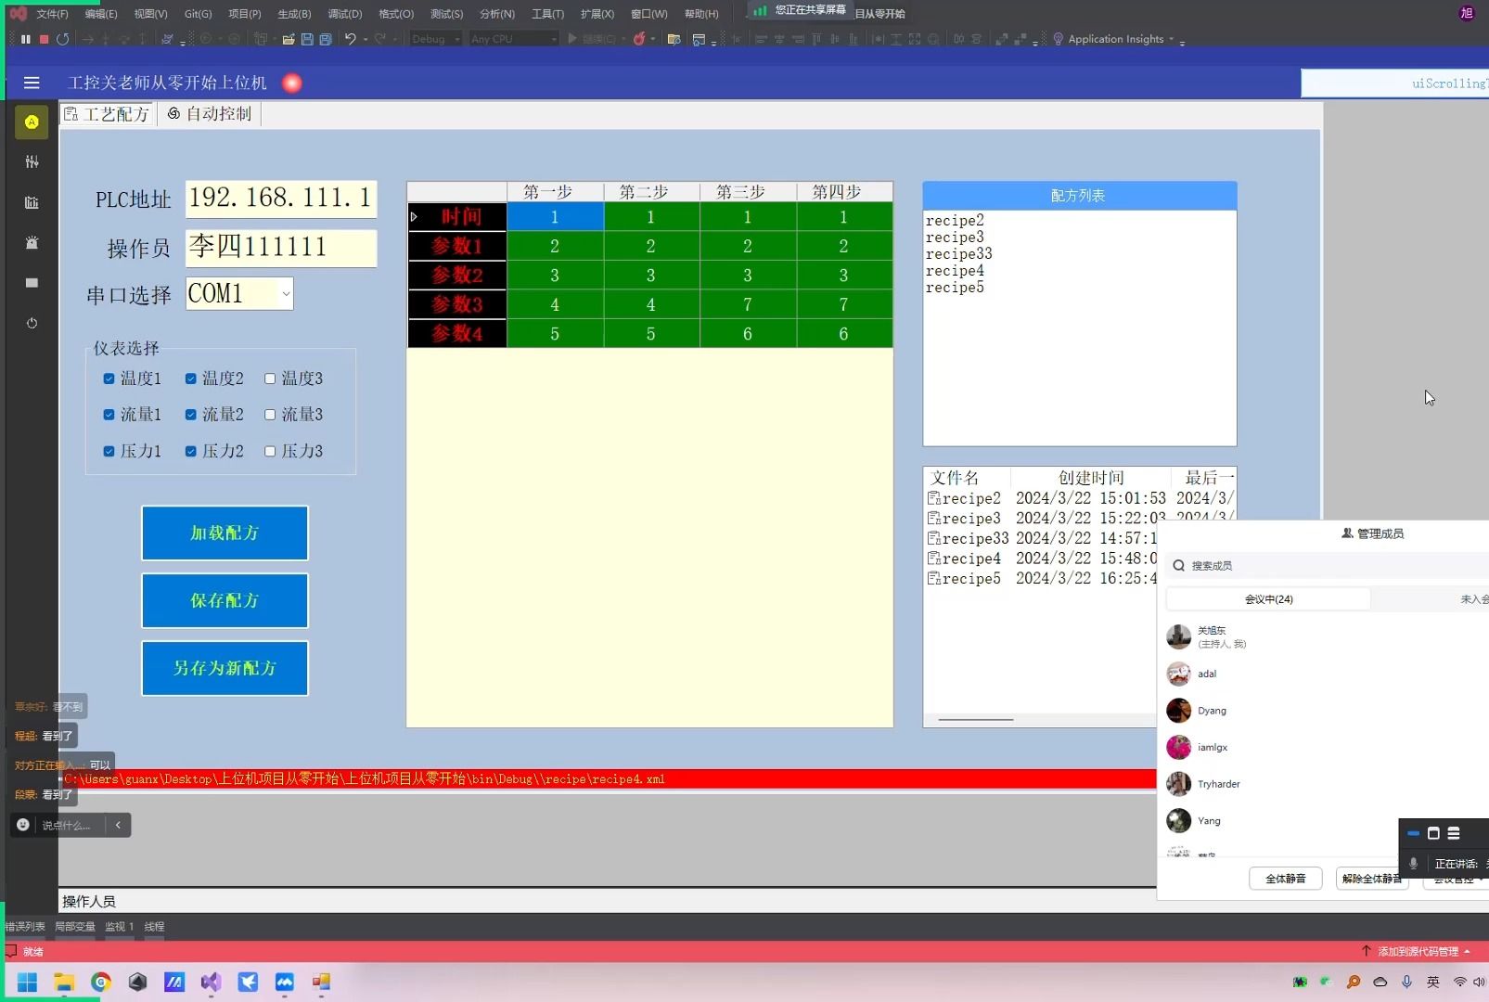The image size is (1489, 1002).
Task: Check the 温度3 checkbox
Action: tap(270, 379)
